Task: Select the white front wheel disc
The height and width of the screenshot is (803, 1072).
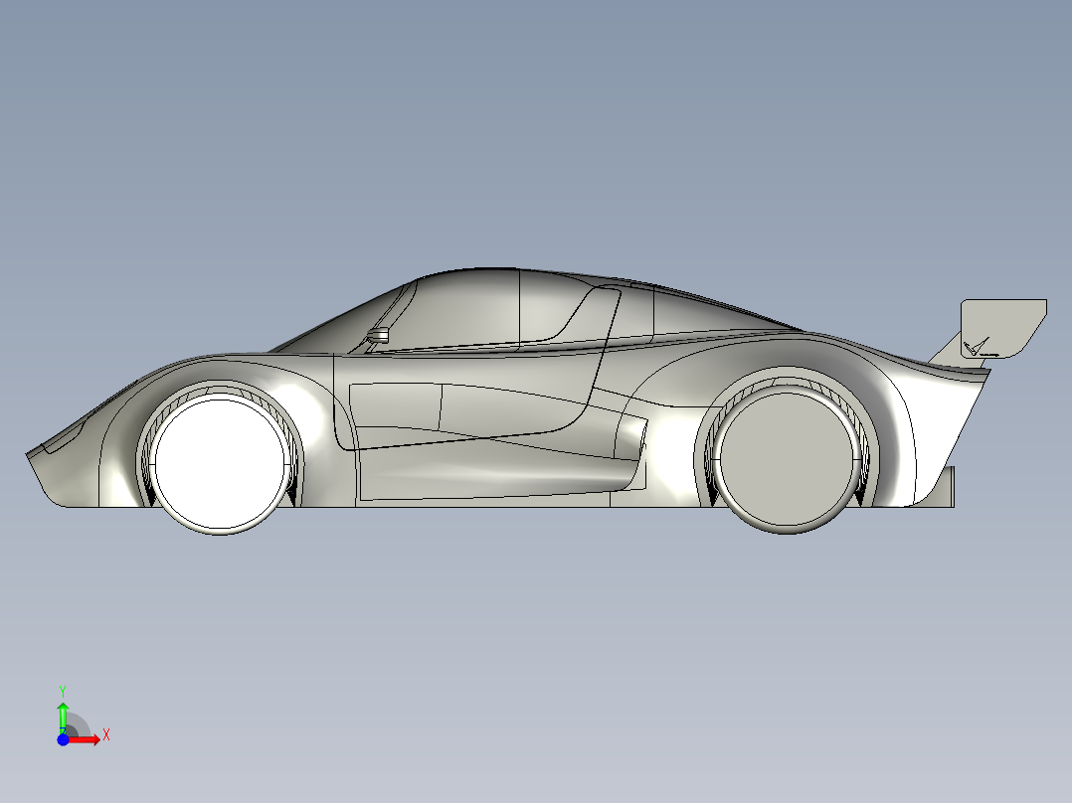Action: pyautogui.click(x=220, y=464)
